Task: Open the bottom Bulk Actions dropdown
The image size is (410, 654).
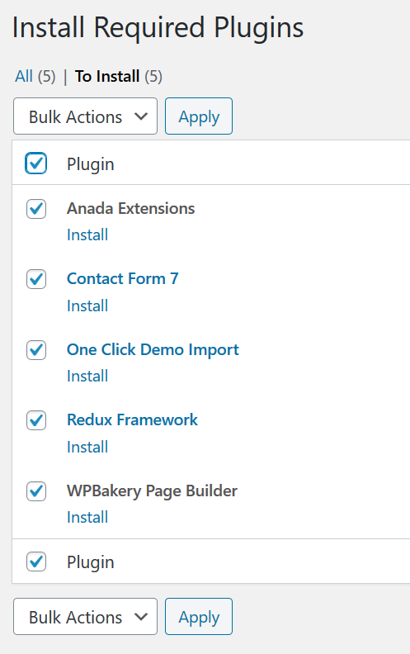Action: coord(86,617)
